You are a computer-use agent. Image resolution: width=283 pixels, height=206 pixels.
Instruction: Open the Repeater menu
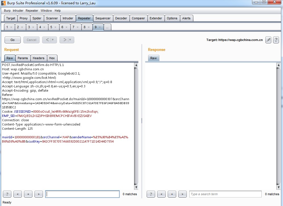[x=32, y=11]
